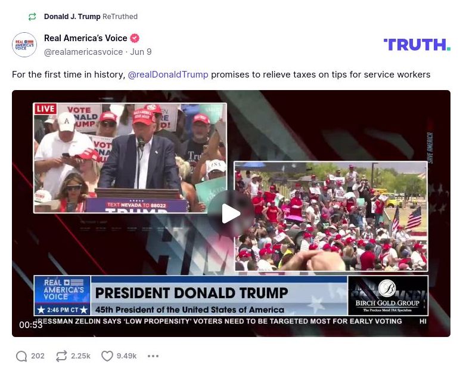Click the red verified badge icon
This screenshot has width=463, height=374.
135,38
